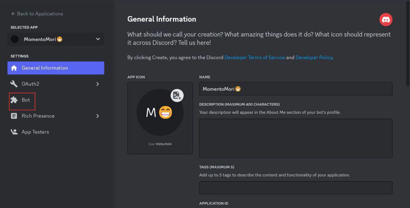This screenshot has height=208, width=410.
Task: Click the home icon beside General Information
Action: [x=14, y=68]
